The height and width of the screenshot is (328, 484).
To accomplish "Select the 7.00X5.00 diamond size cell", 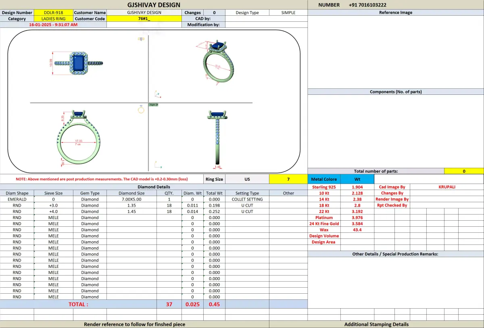I will 131,199.
